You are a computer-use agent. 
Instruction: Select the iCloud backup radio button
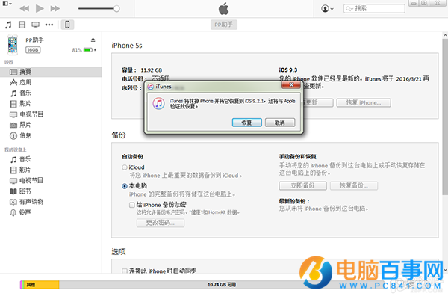click(124, 167)
